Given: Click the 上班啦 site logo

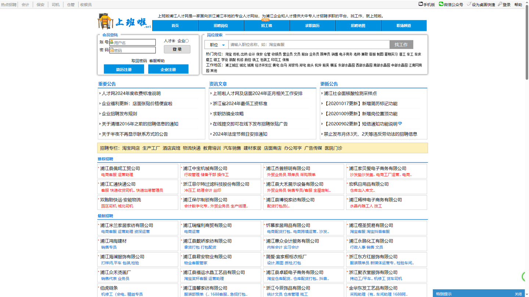Looking at the screenshot, I should click(125, 22).
